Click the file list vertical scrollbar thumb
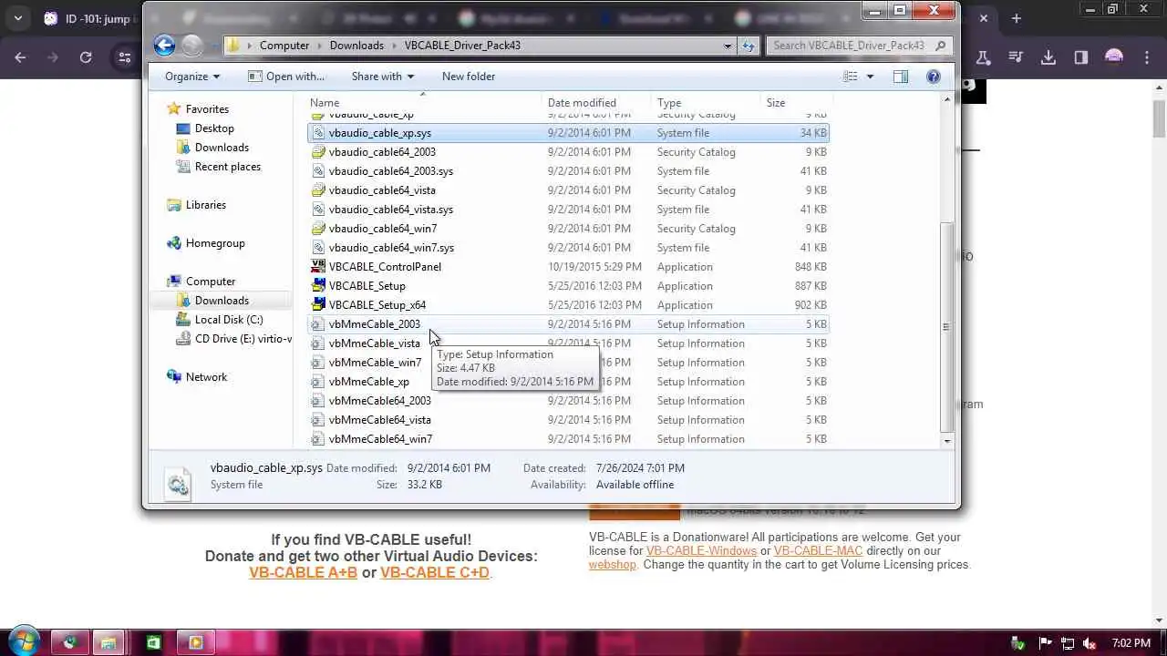Screen dimensions: 1167x656 click(x=945, y=326)
